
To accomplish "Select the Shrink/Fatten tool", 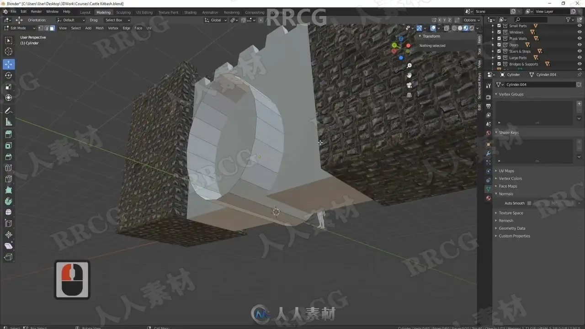I will point(9,234).
